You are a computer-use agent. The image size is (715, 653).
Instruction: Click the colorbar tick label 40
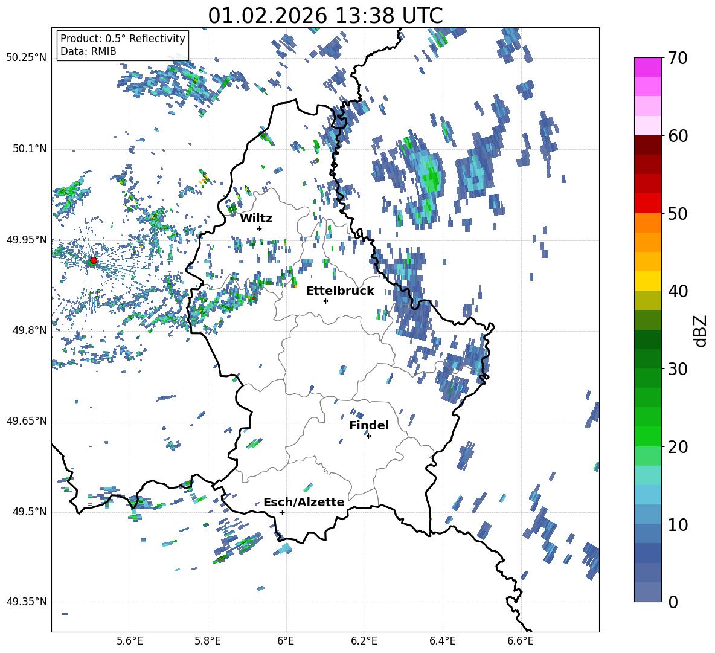(x=678, y=291)
